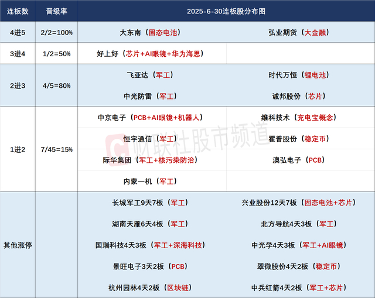Select the 1/2=50% rate cell
Screen dimensions: 375x298
(56, 54)
